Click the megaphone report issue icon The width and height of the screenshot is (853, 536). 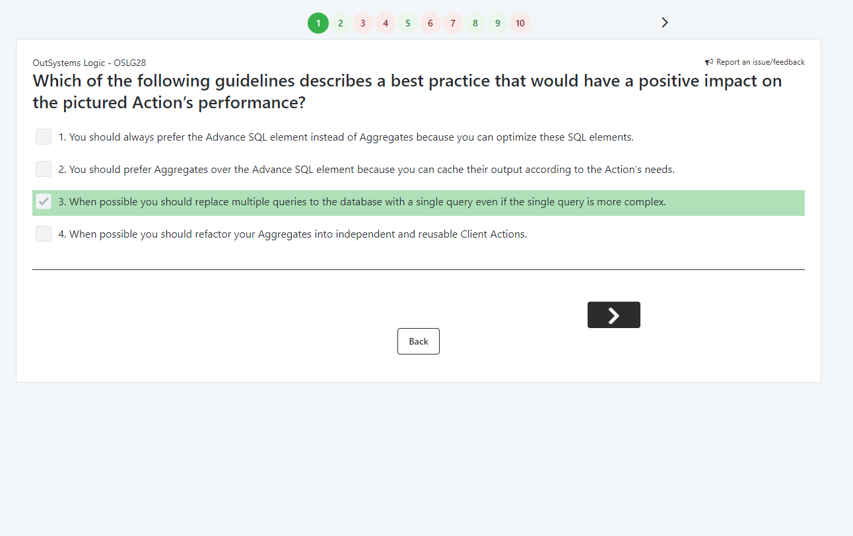point(709,62)
